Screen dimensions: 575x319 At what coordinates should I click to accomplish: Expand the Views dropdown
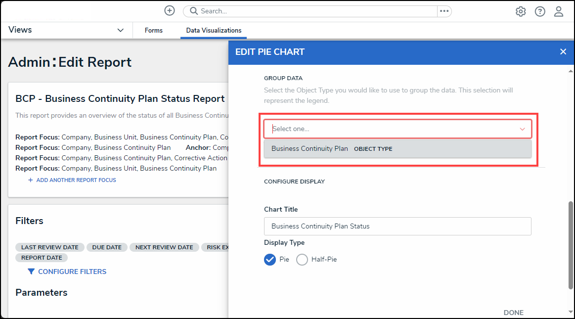120,30
